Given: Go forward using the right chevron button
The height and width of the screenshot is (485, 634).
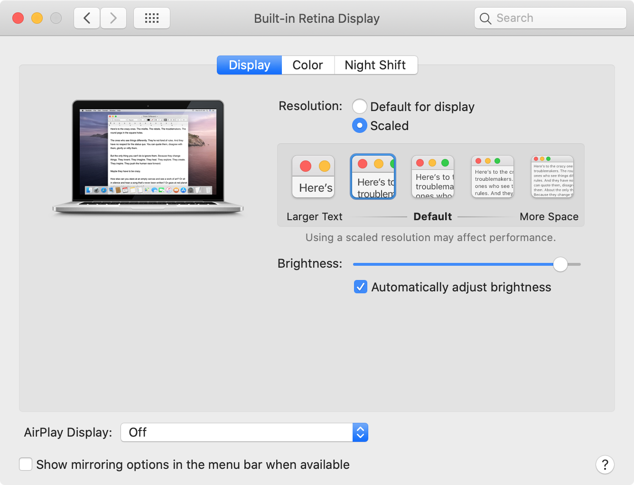Looking at the screenshot, I should coord(113,19).
